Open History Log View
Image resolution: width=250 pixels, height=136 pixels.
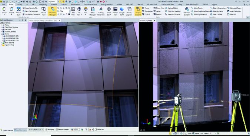[x=129, y=11]
